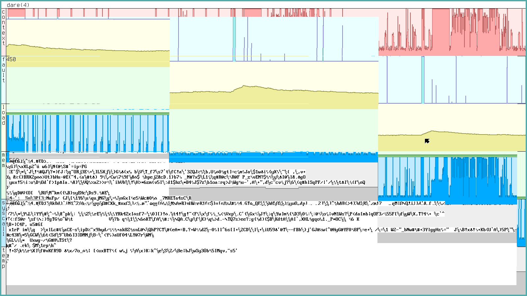Screen dimensions: 527x296
Task: Click the 'fault' meter label
Action: 3,70
